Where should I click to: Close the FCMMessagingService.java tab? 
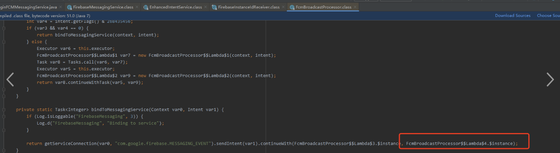61,7
